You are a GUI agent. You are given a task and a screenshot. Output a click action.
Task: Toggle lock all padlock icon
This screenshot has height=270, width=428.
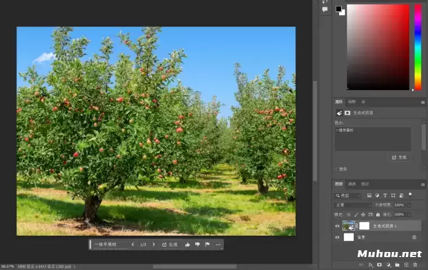click(378, 215)
